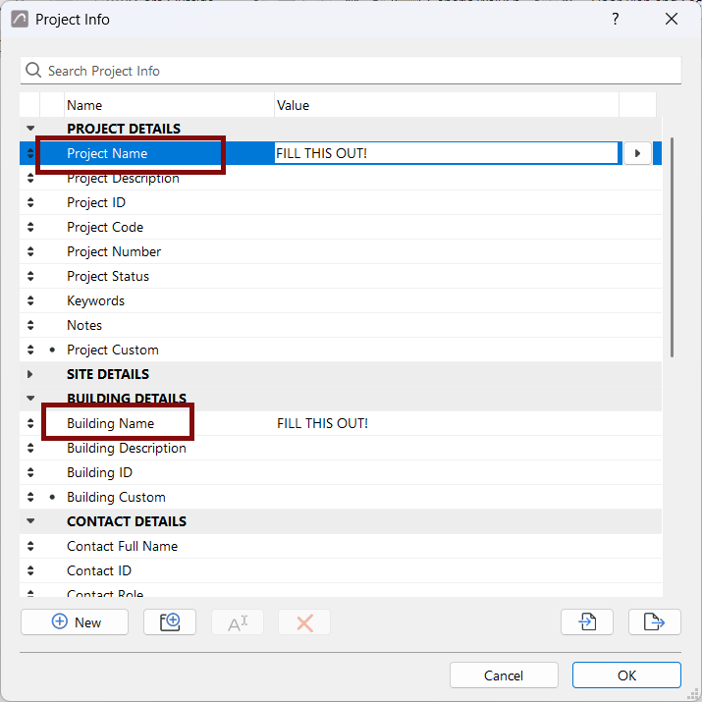Click the New button
The height and width of the screenshot is (702, 702).
[x=75, y=621]
